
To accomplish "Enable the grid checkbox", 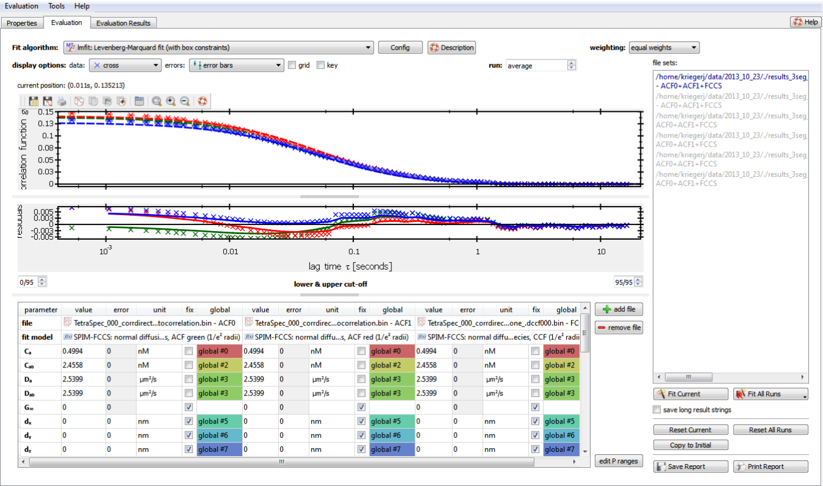I will click(x=292, y=65).
